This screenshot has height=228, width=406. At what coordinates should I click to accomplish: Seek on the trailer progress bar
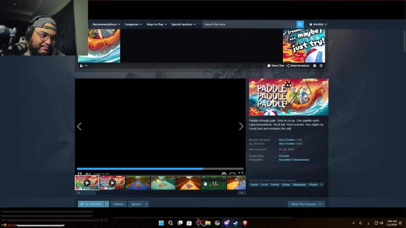160,169
